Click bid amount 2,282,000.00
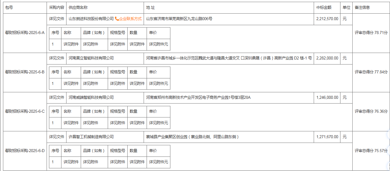 tap(327, 58)
